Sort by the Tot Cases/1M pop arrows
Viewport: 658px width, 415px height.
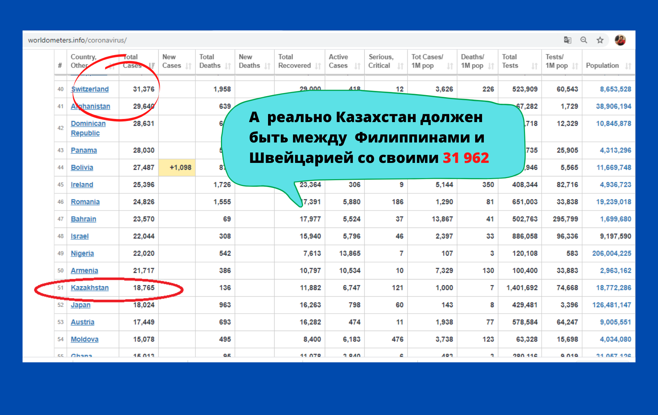click(x=450, y=66)
